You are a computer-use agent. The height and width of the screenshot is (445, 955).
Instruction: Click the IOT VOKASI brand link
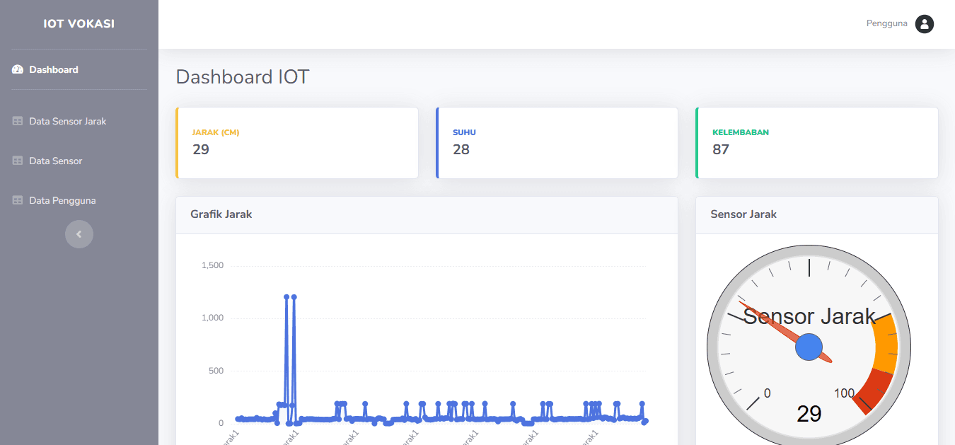79,23
